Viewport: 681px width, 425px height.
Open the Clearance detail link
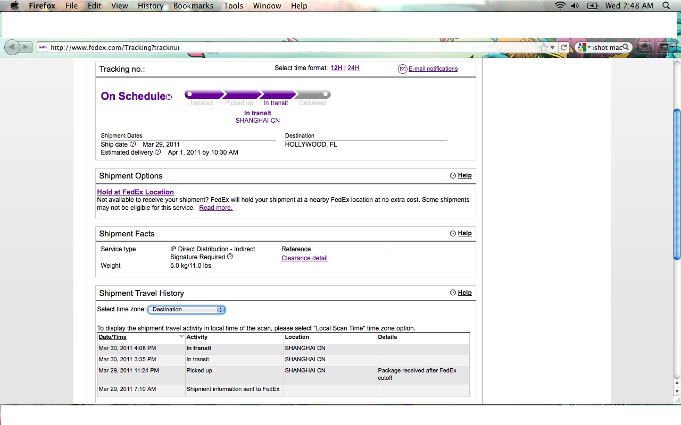(x=304, y=258)
